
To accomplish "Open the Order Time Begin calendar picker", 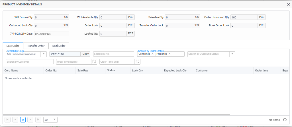I will (x=94, y=62).
